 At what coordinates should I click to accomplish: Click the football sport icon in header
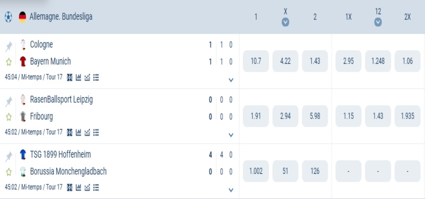(x=8, y=17)
